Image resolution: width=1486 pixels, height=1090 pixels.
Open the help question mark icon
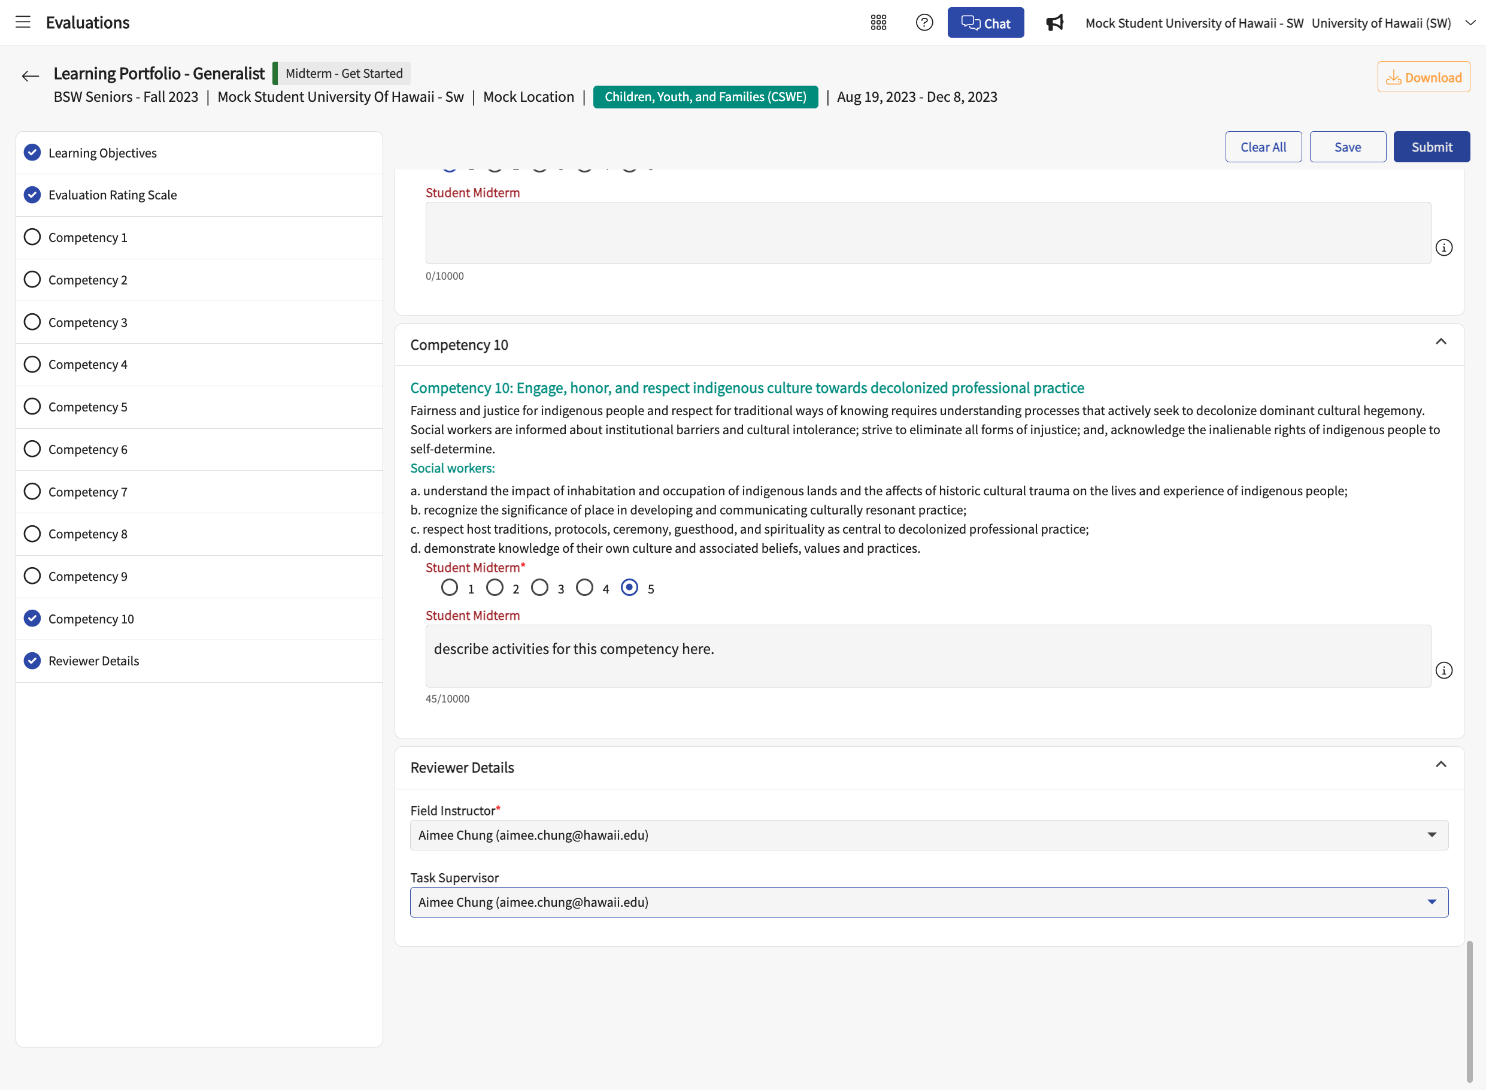click(925, 22)
